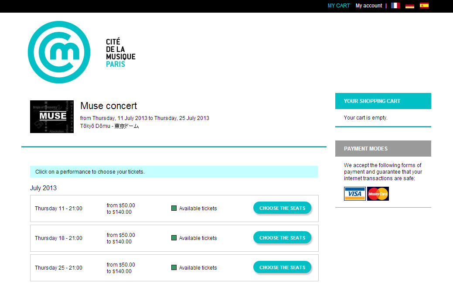The width and height of the screenshot is (453, 284).
Task: Click the green availability square for Thursday 25
Action: pos(174,267)
